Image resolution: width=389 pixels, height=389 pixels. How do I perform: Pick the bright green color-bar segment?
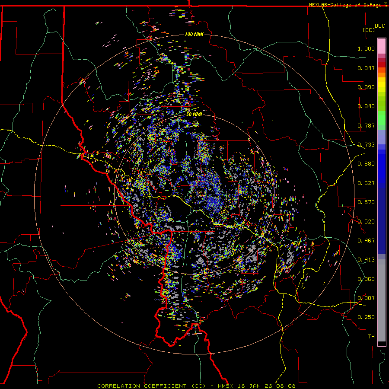point(382,118)
